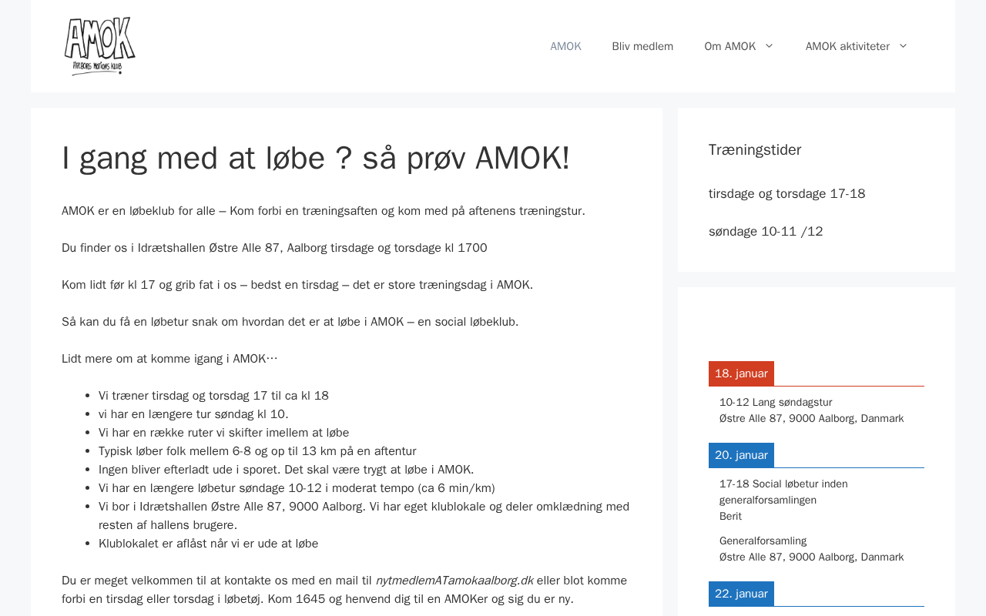
Task: Click the Træningstider widget heading
Action: (755, 150)
